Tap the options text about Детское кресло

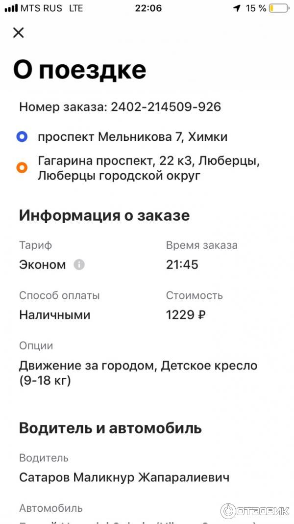pos(138,373)
